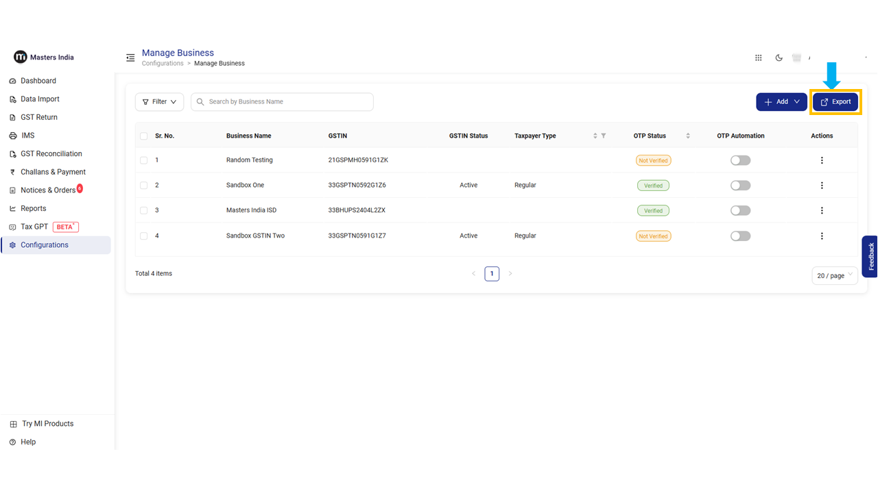Open the apps grid icon

coord(758,58)
